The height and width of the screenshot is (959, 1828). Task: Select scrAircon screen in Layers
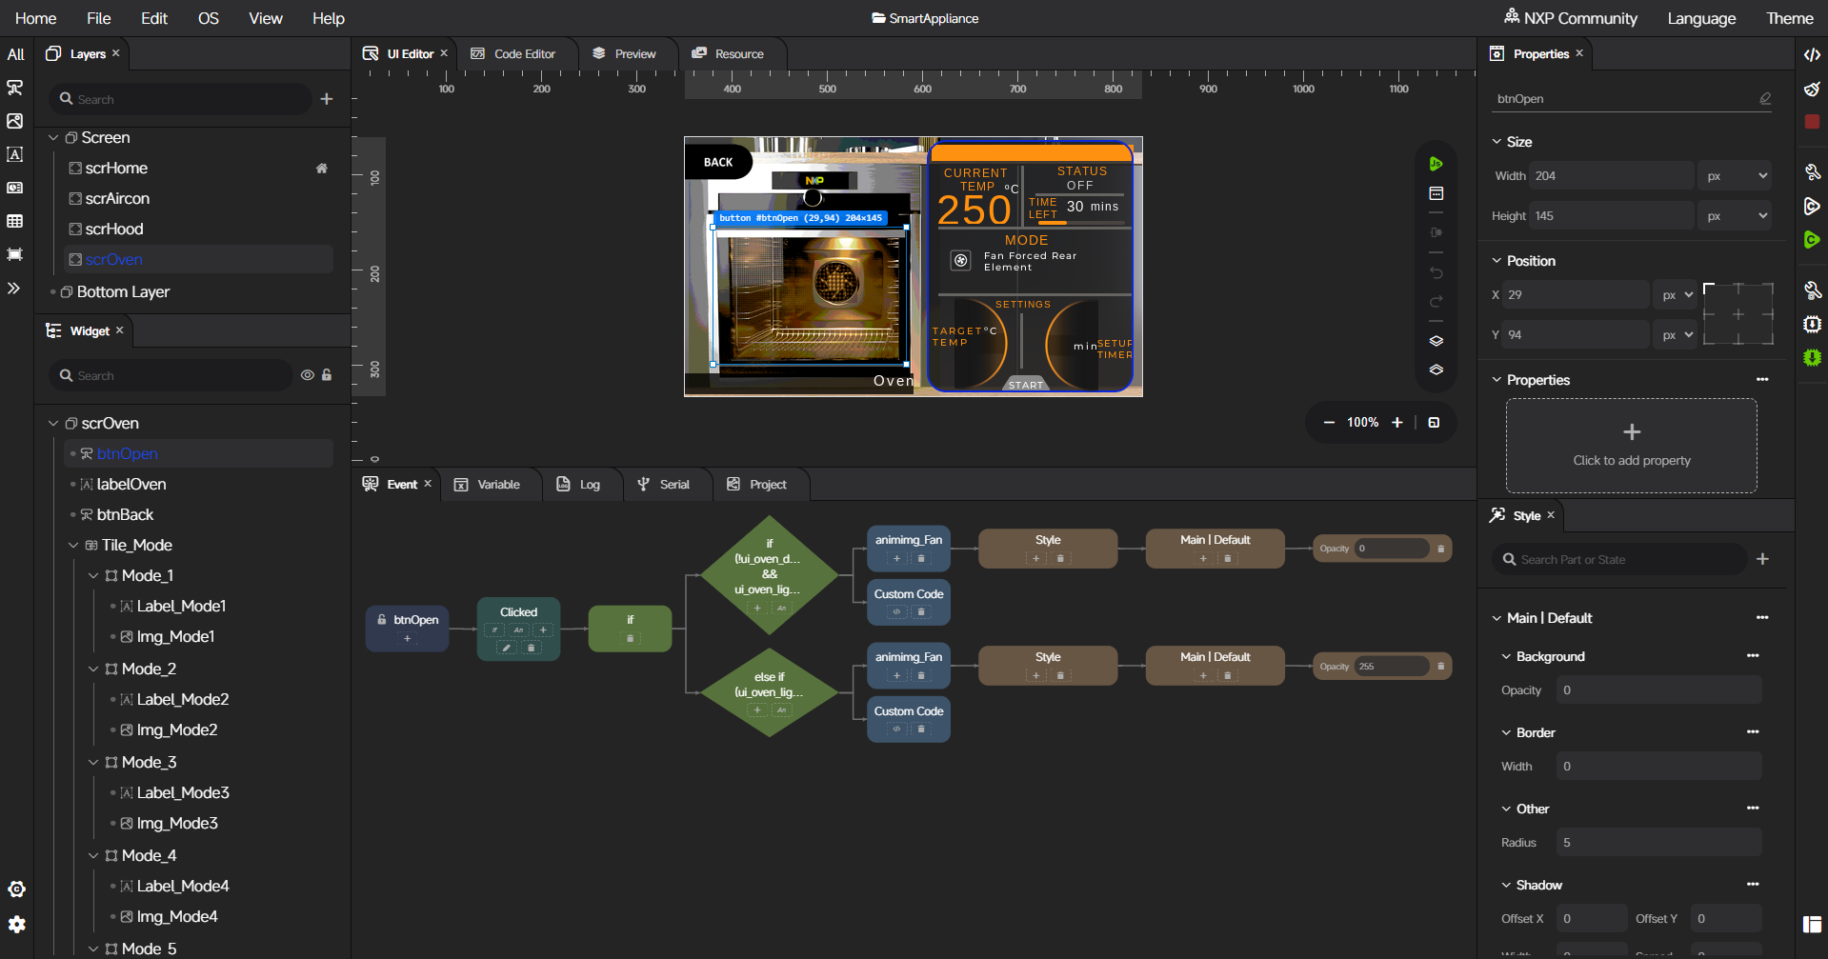coord(117,199)
